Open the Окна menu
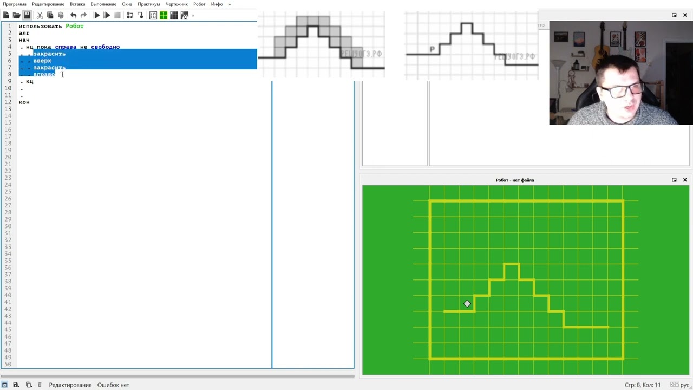The width and height of the screenshot is (693, 390). tap(127, 4)
